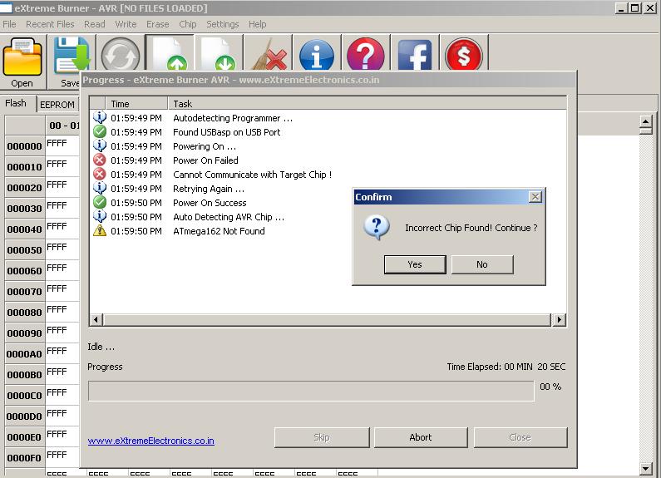Click the Facebook toolbar icon
661x478 pixels.
click(x=415, y=55)
